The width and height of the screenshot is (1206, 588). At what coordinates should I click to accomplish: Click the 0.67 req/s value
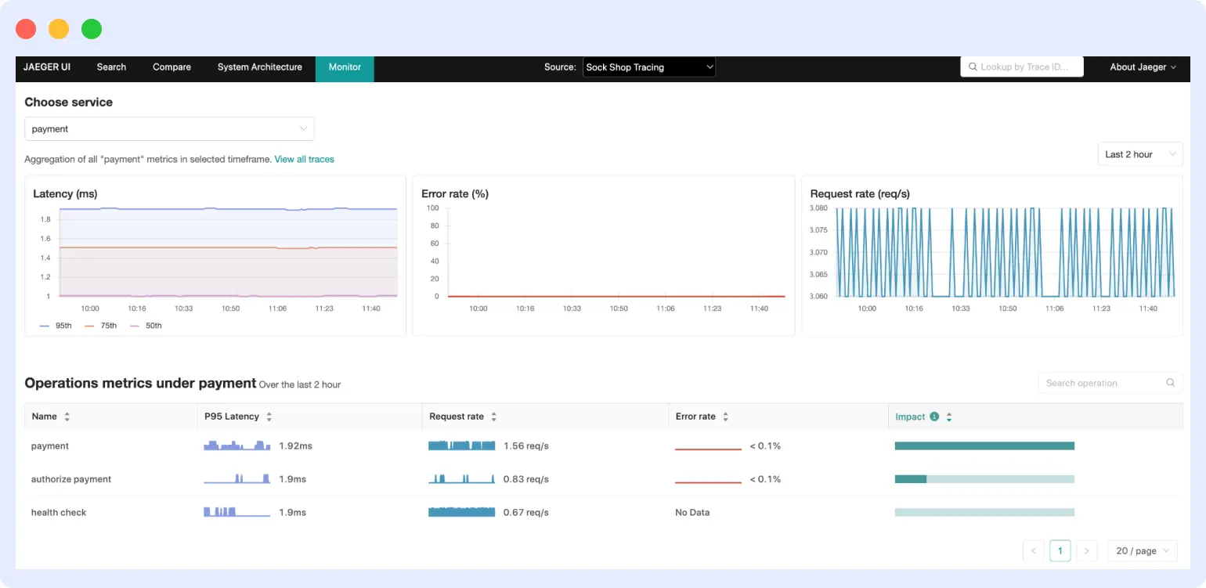point(526,513)
